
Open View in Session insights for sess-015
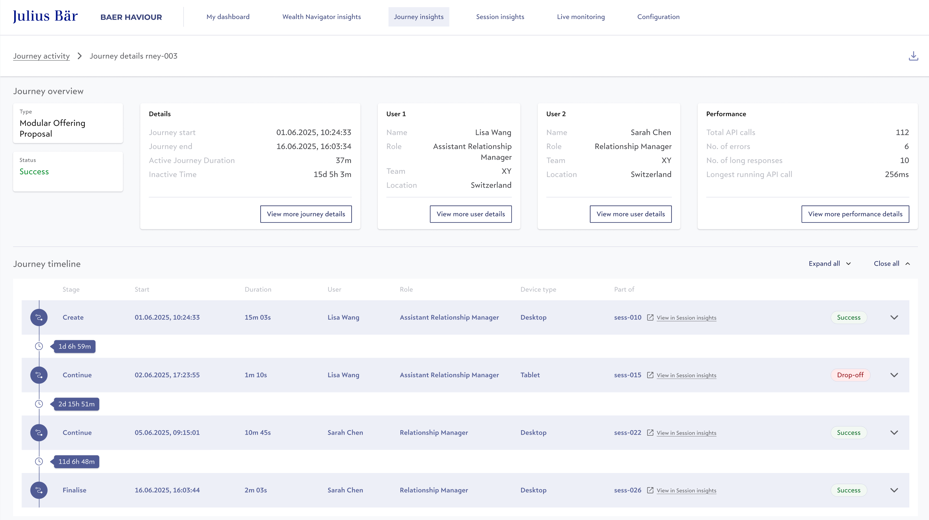686,375
